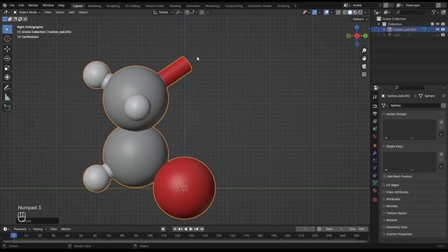Image resolution: width=448 pixels, height=252 pixels.
Task: Open the Scene properties tab
Action: tap(375, 129)
